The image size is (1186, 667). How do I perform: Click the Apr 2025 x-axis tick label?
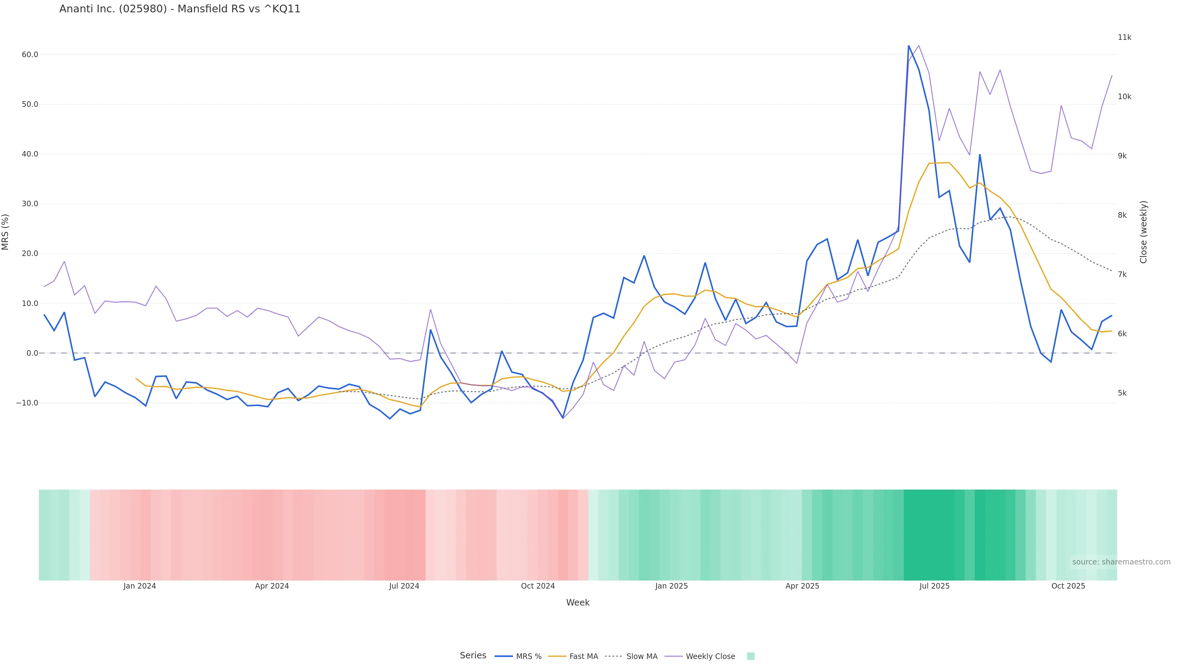(802, 586)
